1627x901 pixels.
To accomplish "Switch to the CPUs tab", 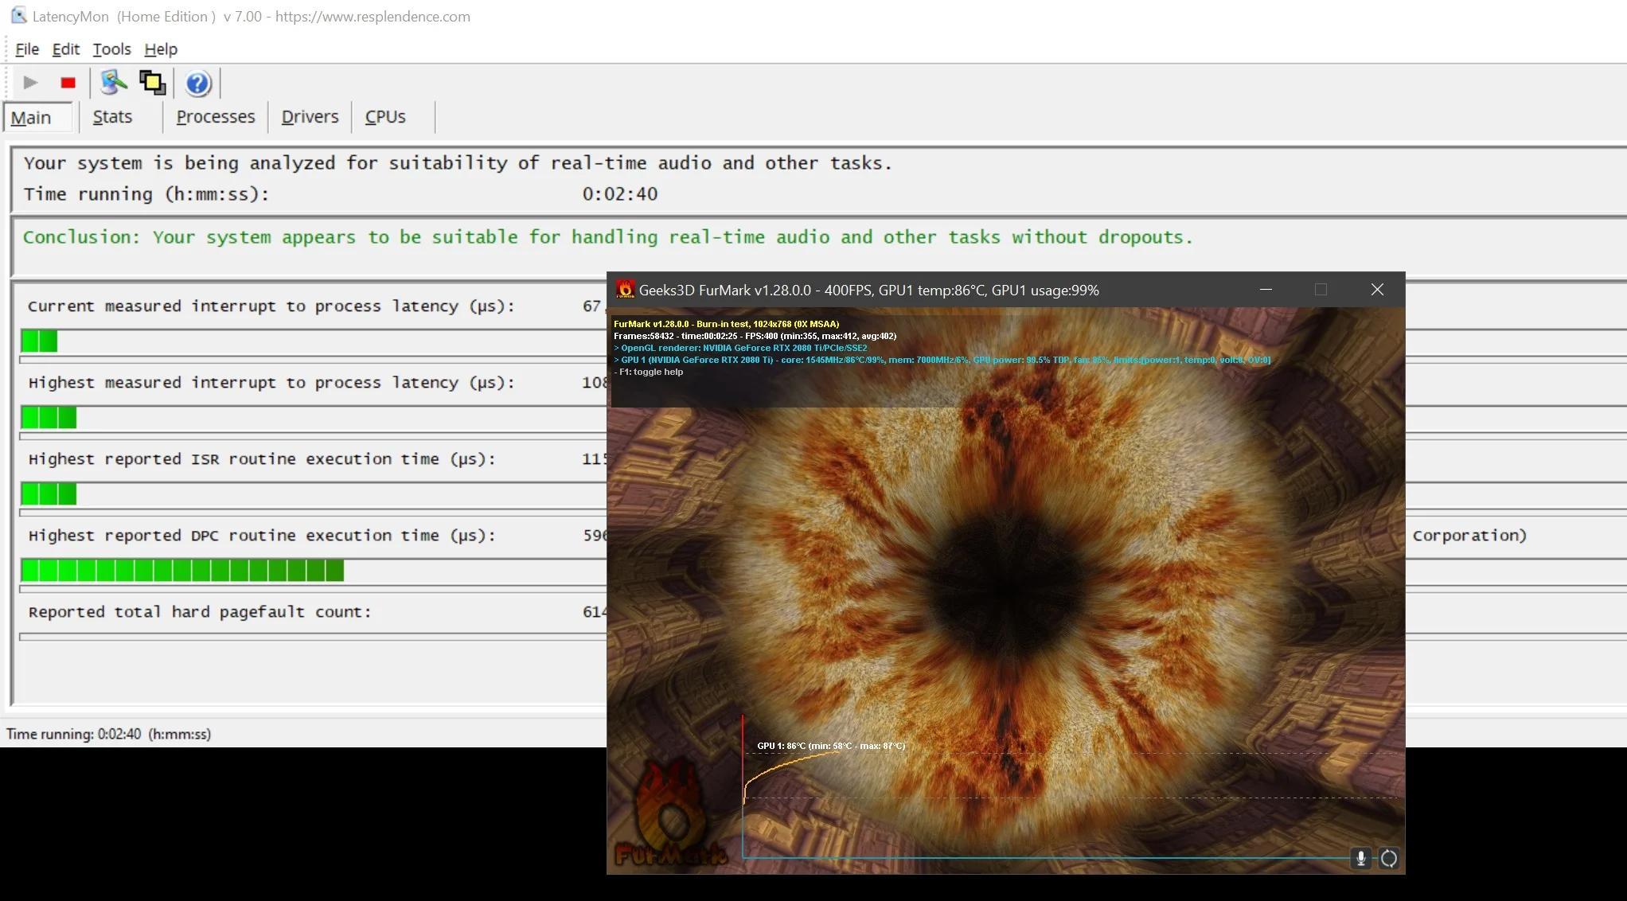I will pos(385,117).
